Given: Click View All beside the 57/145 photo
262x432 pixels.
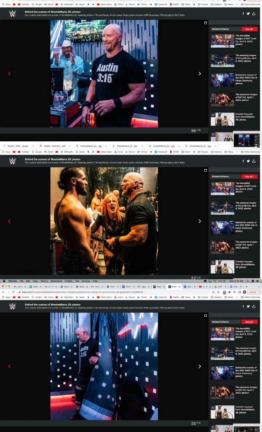Looking at the screenshot, I should pyautogui.click(x=249, y=176).
